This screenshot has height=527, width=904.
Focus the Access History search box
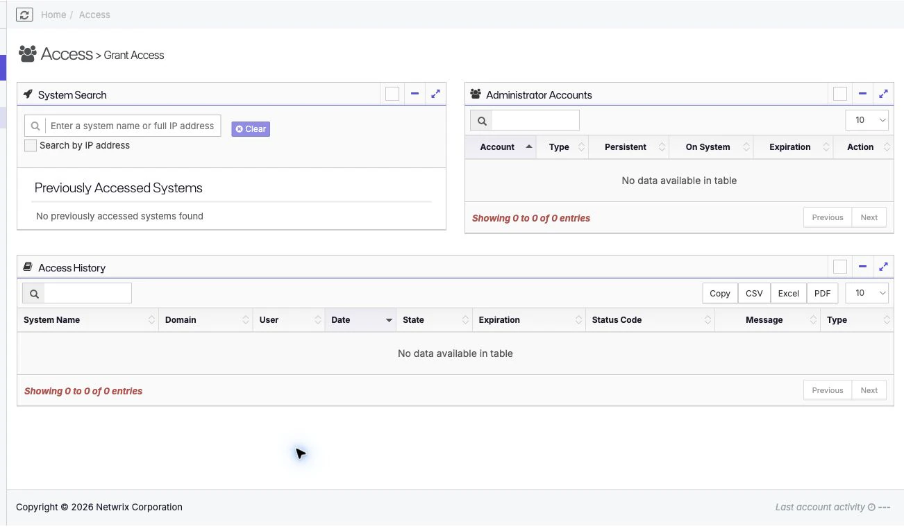[x=87, y=294]
